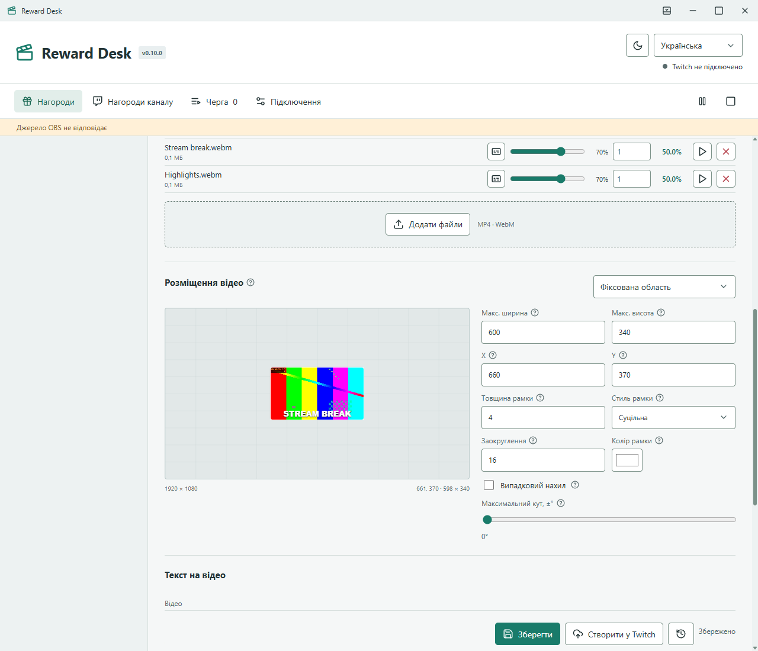
Task: Remove Stream break.webm from list
Action: pos(726,152)
